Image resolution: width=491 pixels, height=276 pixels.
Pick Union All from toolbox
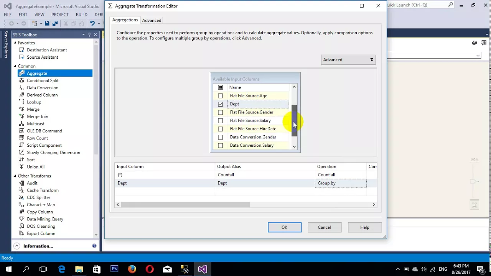(x=36, y=167)
